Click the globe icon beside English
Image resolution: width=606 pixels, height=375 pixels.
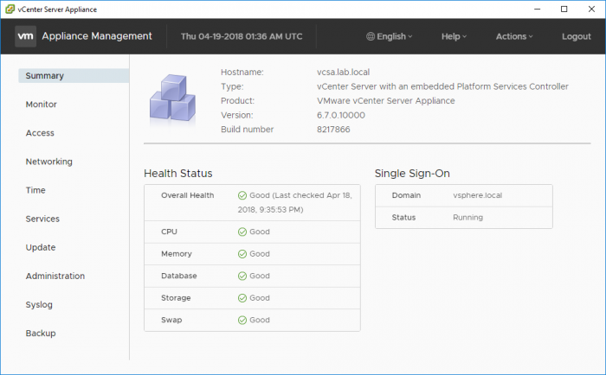[x=371, y=36]
